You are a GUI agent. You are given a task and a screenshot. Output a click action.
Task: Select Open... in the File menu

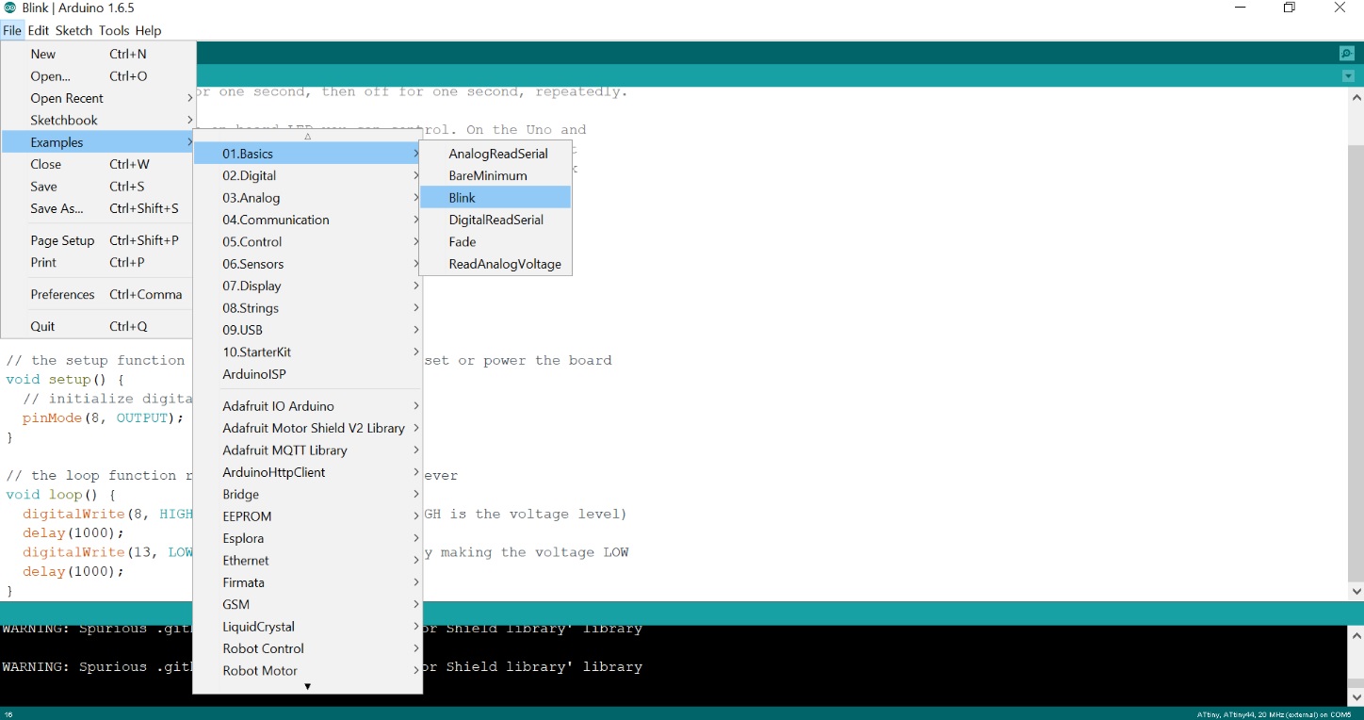pos(98,76)
